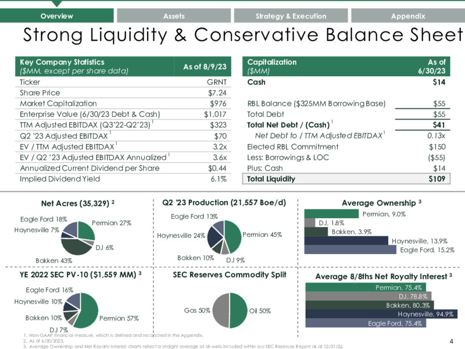Click the $7.24 share price value
This screenshot has height=349, width=465.
[217, 93]
